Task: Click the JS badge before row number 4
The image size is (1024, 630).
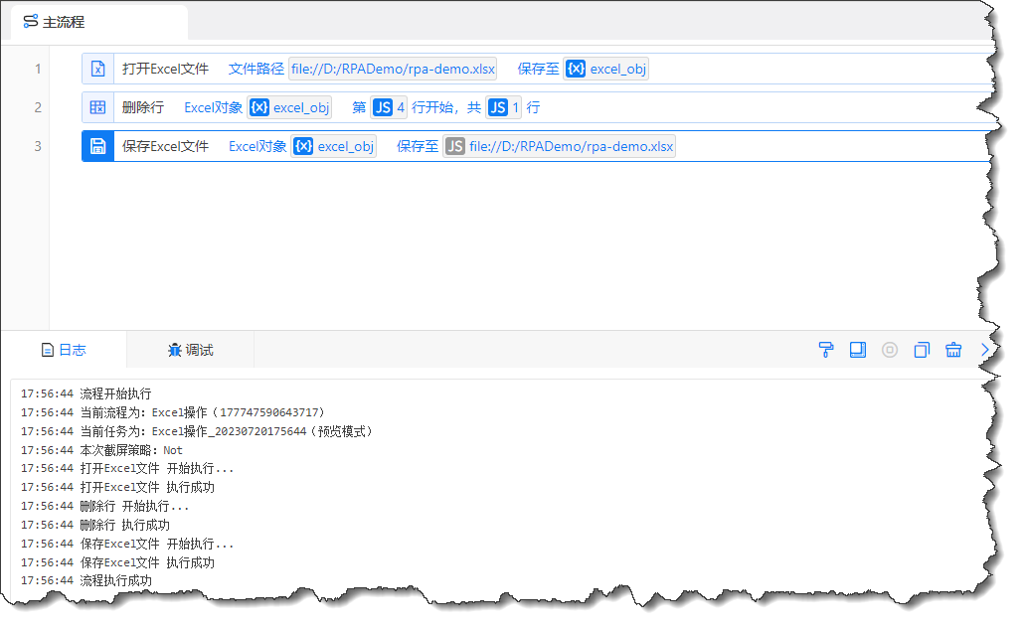Action: coord(383,107)
